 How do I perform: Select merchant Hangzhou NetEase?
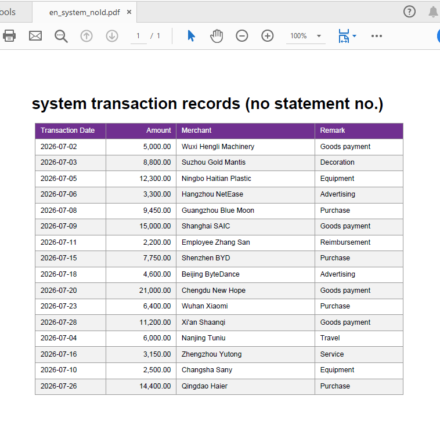pos(212,194)
